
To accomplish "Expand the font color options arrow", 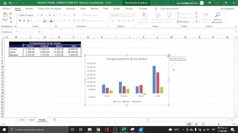I will pos(54,21).
